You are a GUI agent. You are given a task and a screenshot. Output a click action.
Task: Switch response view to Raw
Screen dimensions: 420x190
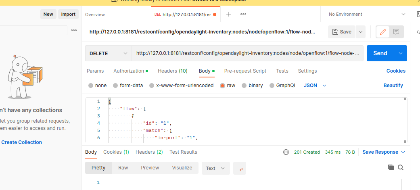click(123, 168)
